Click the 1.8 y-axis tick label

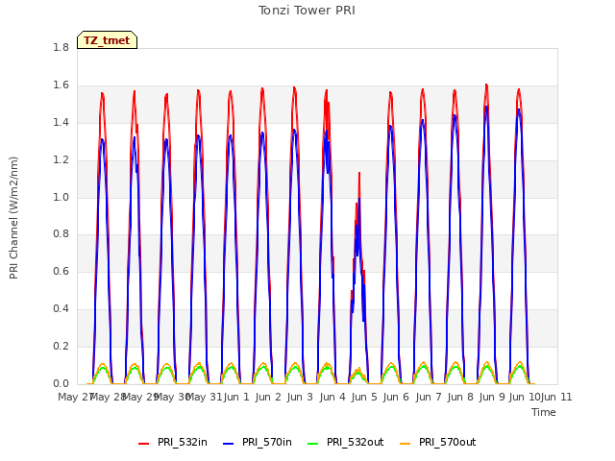click(x=61, y=47)
